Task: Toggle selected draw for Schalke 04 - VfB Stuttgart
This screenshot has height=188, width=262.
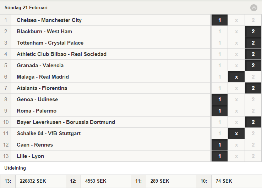Action: click(236, 133)
